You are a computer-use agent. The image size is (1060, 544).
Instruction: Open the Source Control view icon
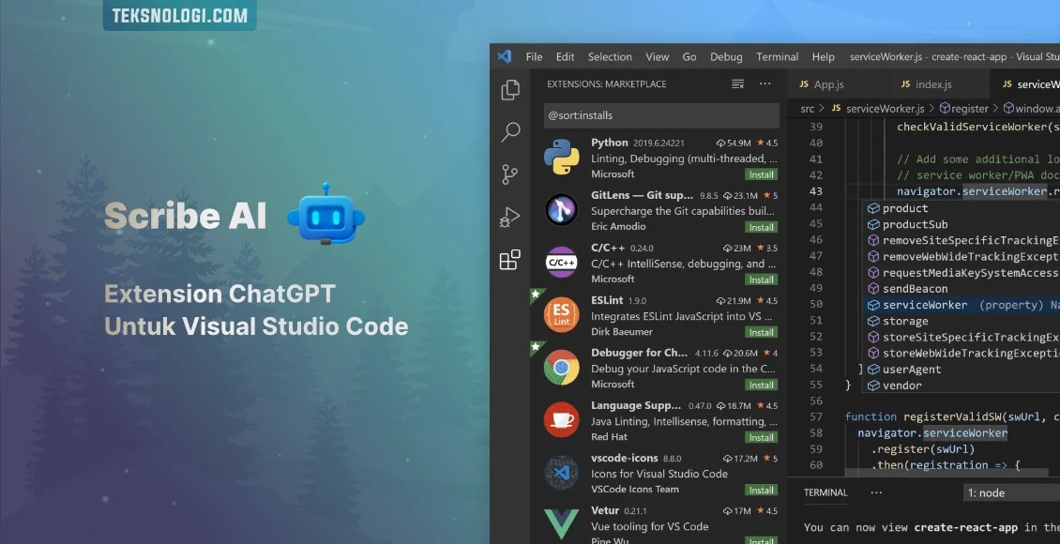509,174
